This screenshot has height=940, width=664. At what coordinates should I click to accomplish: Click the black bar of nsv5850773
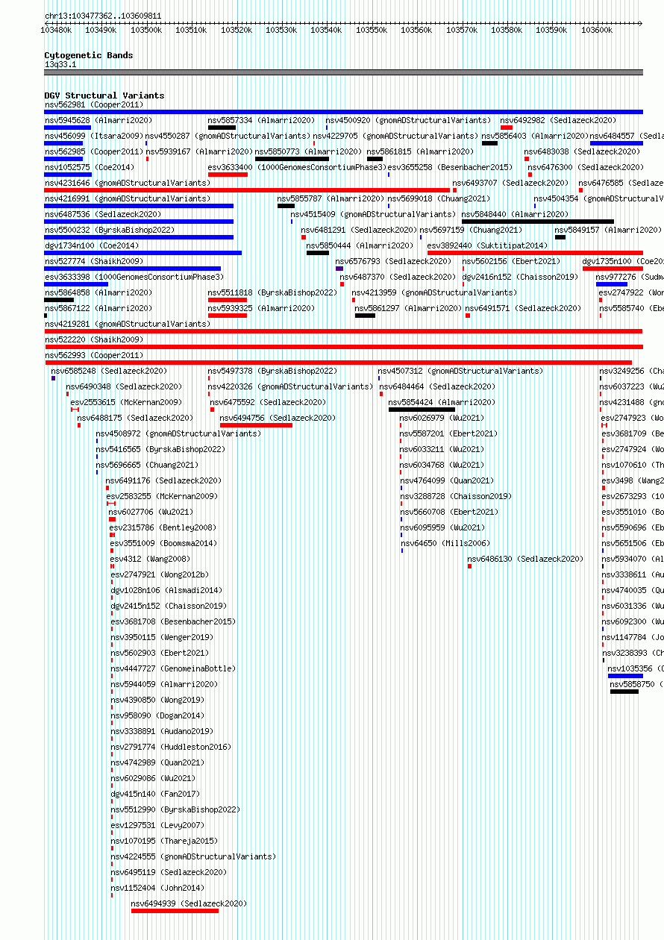click(292, 159)
